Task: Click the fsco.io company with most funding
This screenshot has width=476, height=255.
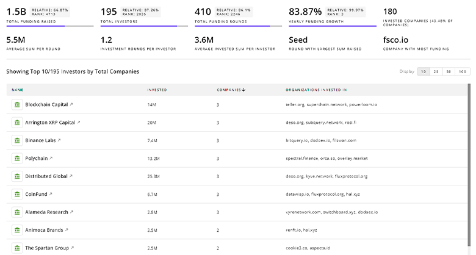Action: 395,40
